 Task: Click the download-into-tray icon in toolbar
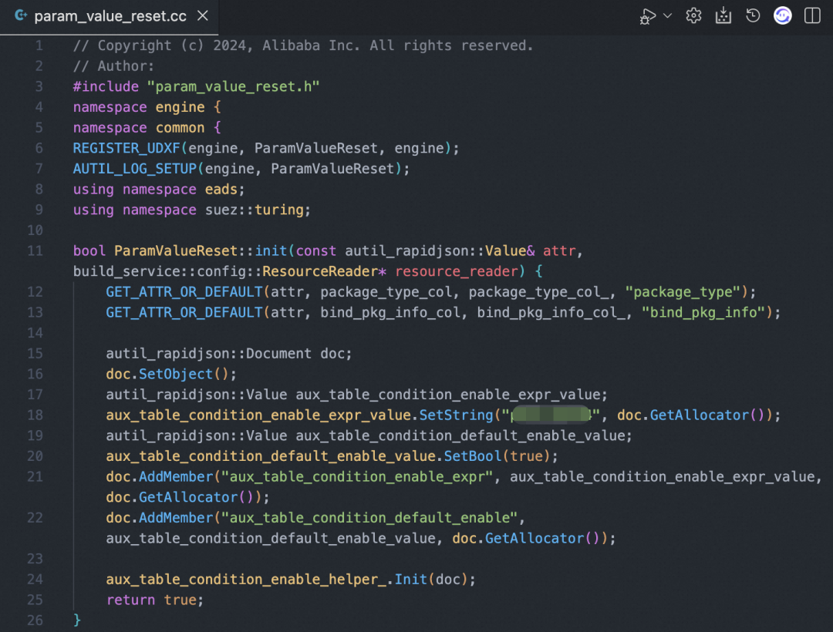point(723,16)
